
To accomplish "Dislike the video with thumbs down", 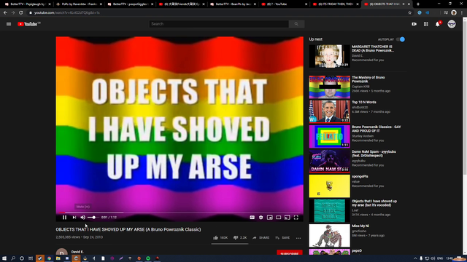I will (x=240, y=238).
